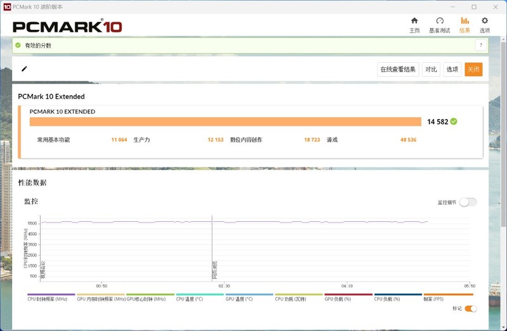507x331 pixels.
Task: Click the 生产力 score 12 153
Action: (215, 140)
